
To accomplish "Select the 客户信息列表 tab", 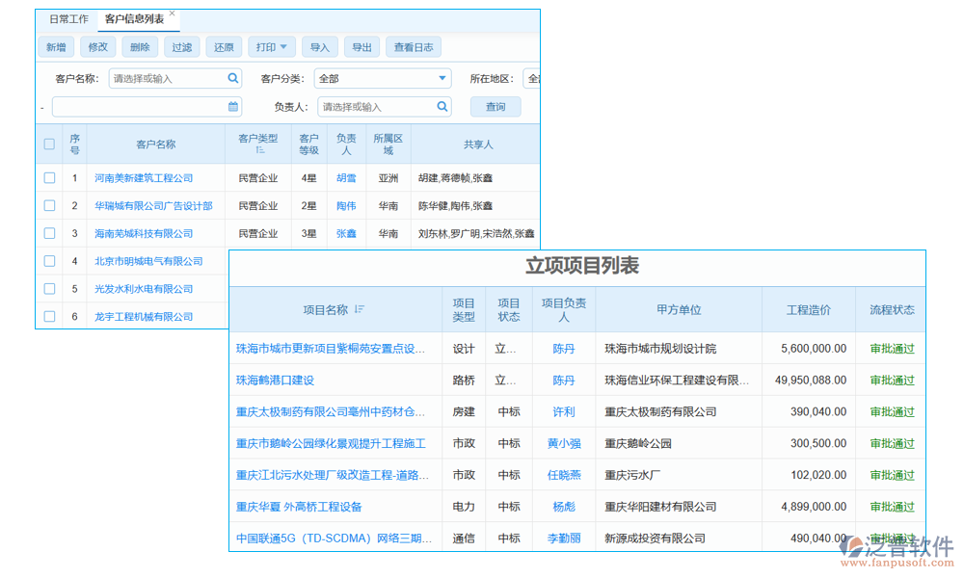I will (x=135, y=17).
